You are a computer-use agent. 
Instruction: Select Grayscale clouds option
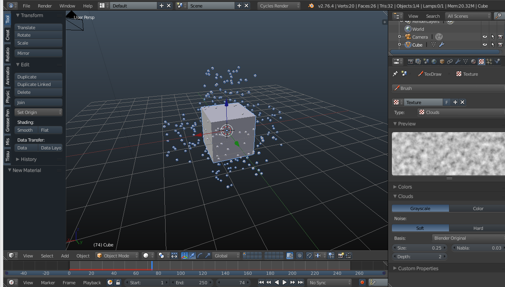(420, 208)
